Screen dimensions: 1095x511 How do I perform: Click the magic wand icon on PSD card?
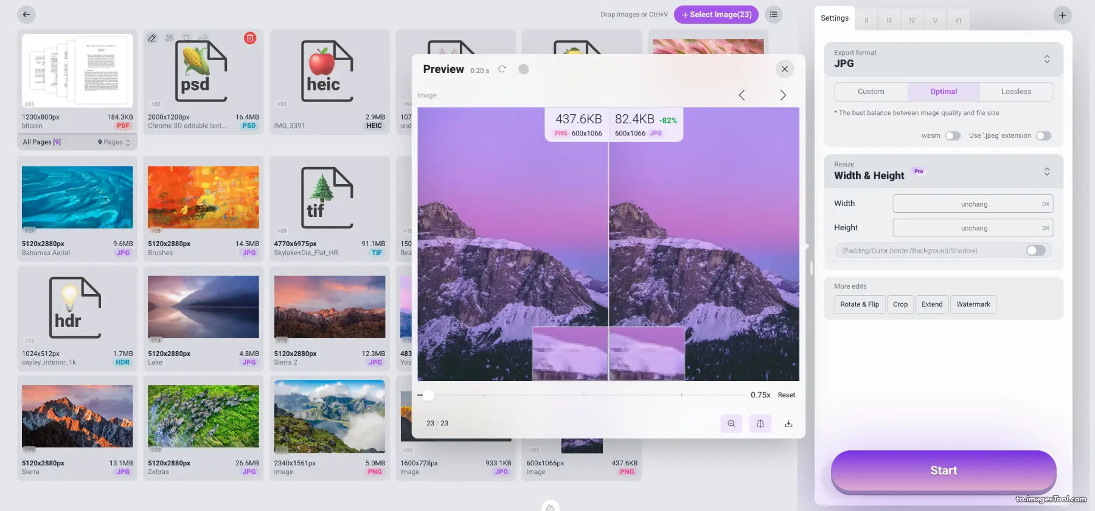pyautogui.click(x=170, y=38)
